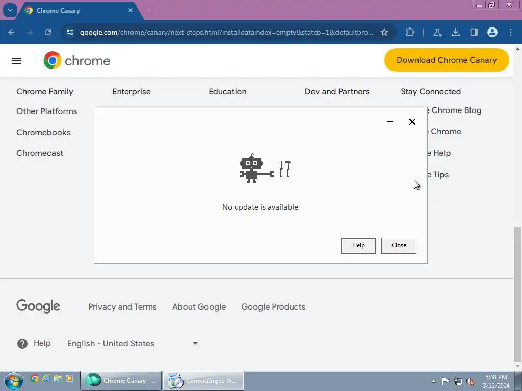
Task: Select the Chrome Family footer heading
Action: pos(45,92)
